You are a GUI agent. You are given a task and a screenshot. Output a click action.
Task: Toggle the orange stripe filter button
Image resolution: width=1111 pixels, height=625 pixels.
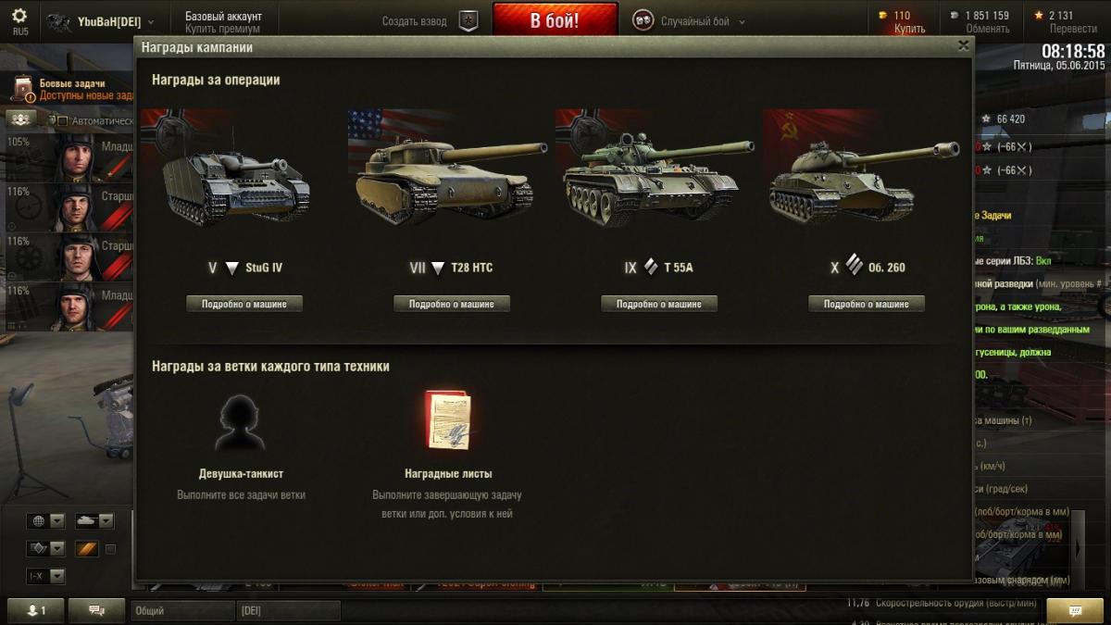(x=87, y=549)
